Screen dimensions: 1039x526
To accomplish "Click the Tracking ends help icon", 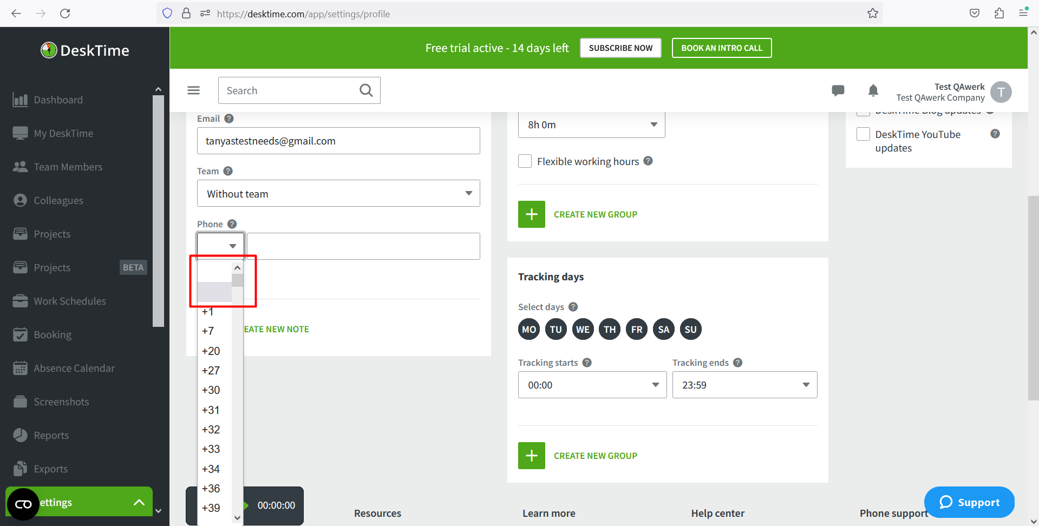I will [737, 363].
